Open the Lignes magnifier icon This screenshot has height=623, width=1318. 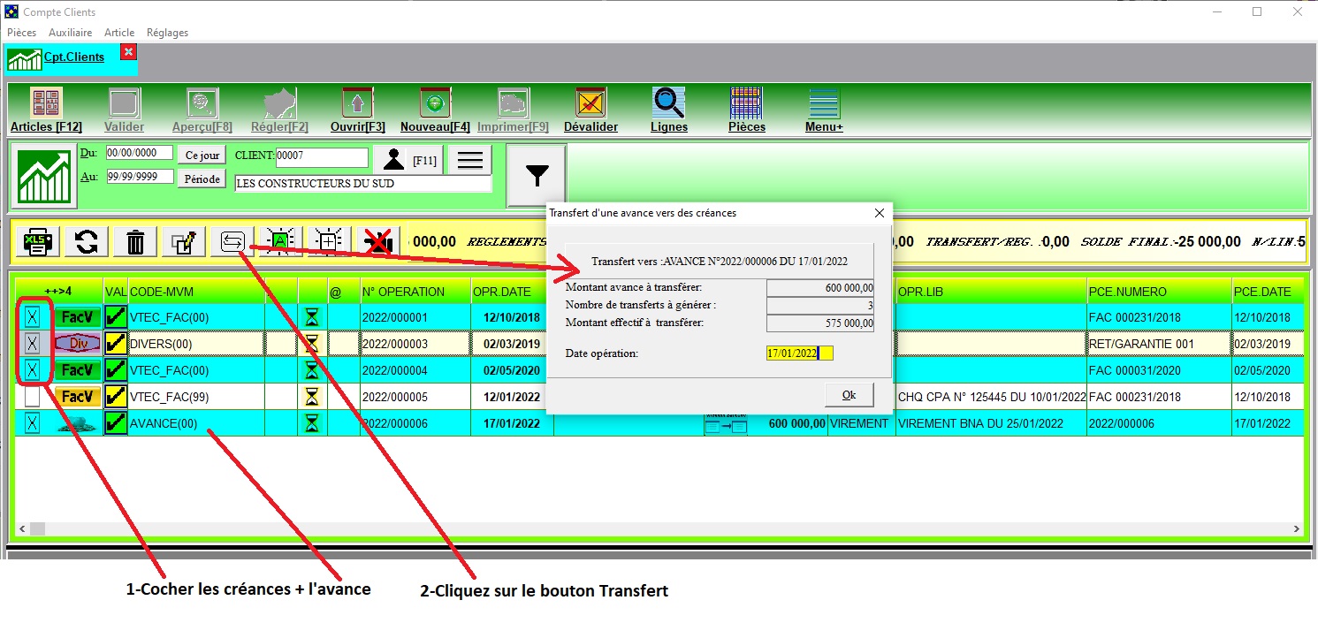(668, 103)
